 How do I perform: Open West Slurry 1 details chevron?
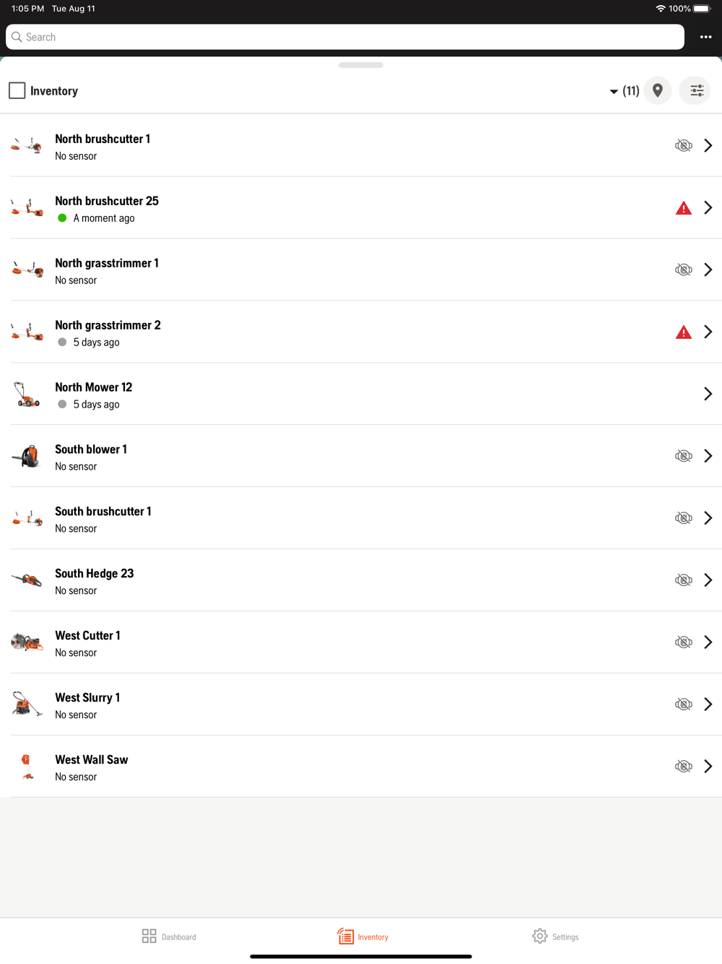pos(708,704)
